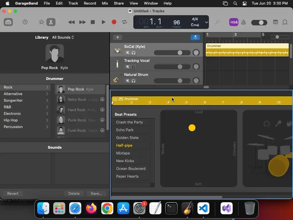Open Visual Studio Code from the Dock

click(203, 208)
